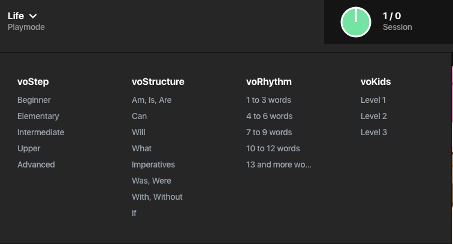Choose 7 to 9 words option
Screen dimensions: 453x244
coord(269,132)
